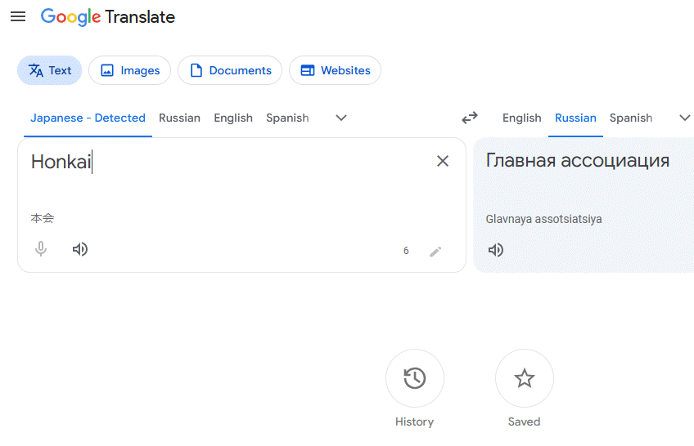Viewport: 694px width, 446px height.
Task: Select the Text translation mode
Action: click(49, 70)
